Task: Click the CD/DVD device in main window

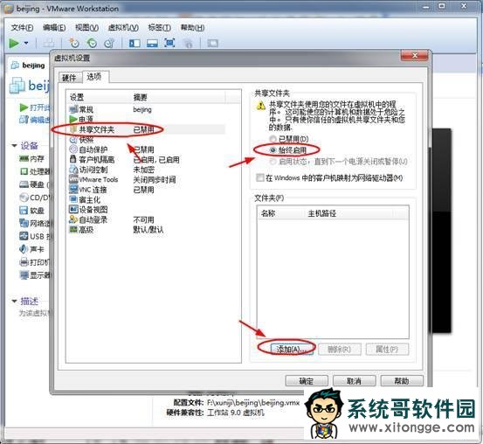Action: pyautogui.click(x=36, y=198)
